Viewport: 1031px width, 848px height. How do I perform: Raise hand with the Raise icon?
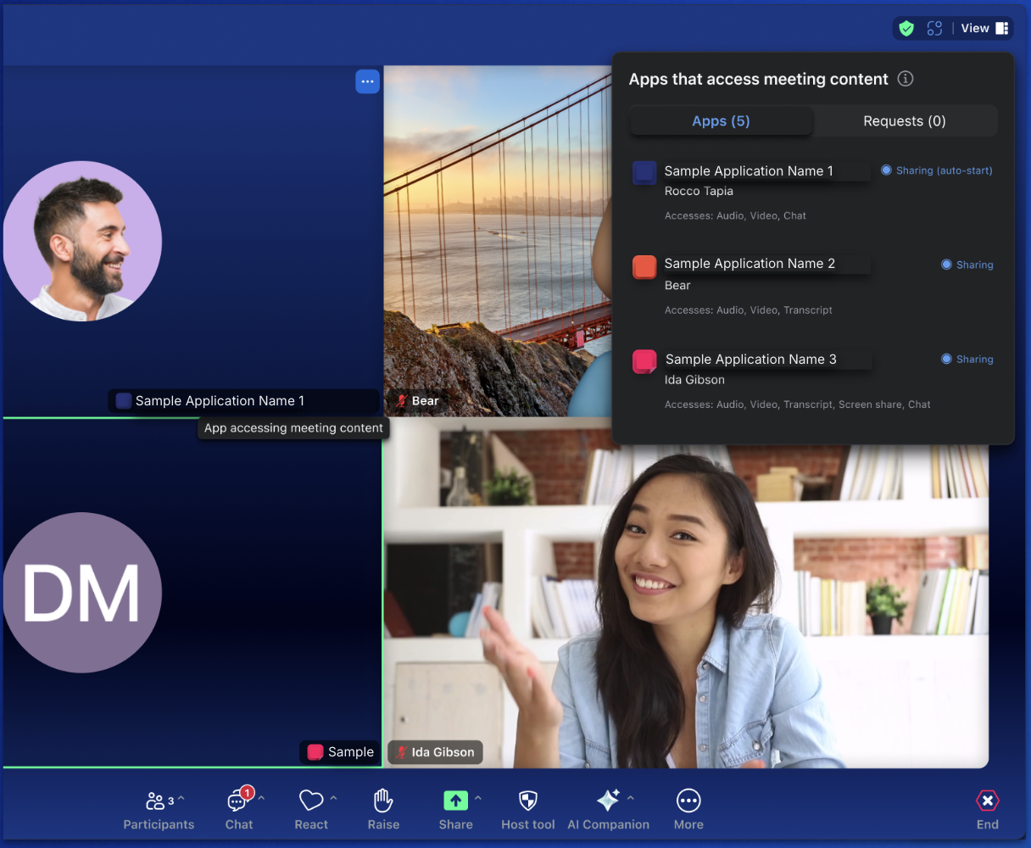[x=383, y=801]
